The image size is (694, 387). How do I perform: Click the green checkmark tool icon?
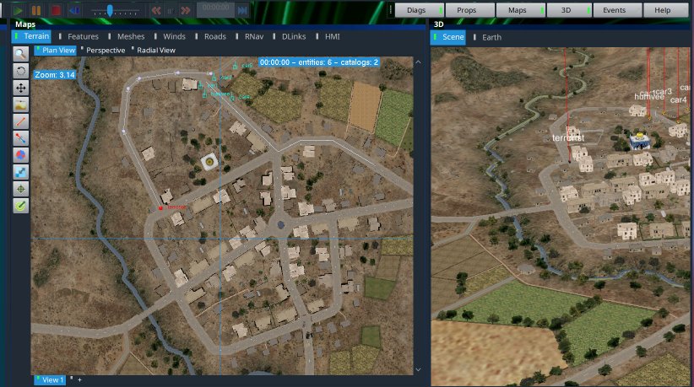point(21,205)
